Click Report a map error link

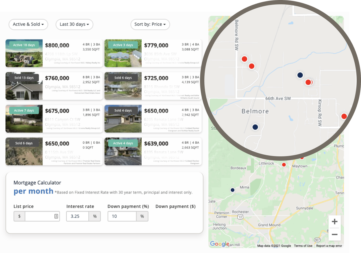329,246
